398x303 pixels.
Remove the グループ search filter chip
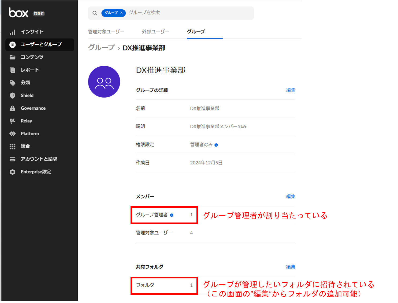[121, 13]
